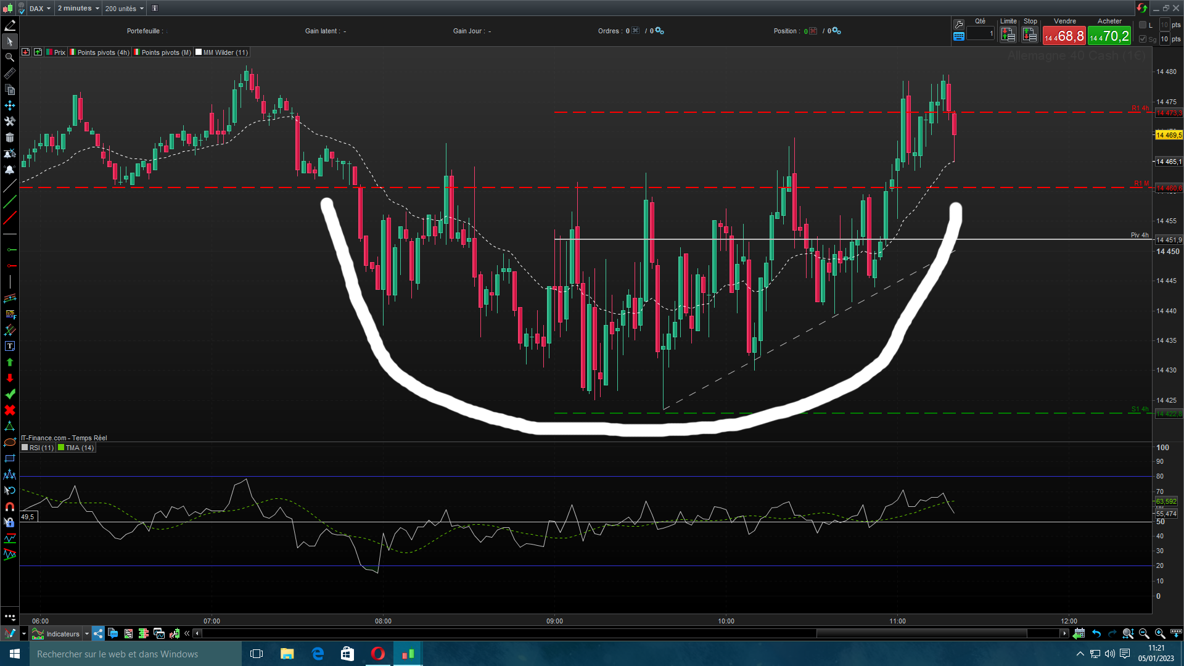This screenshot has height=666, width=1184.
Task: Select the text annotation tool
Action: click(10, 346)
